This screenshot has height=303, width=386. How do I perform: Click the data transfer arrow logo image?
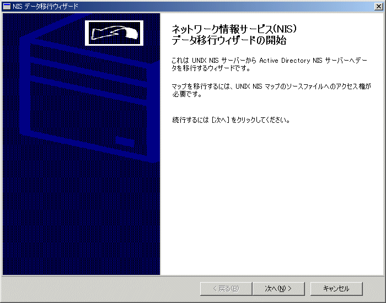(114, 33)
